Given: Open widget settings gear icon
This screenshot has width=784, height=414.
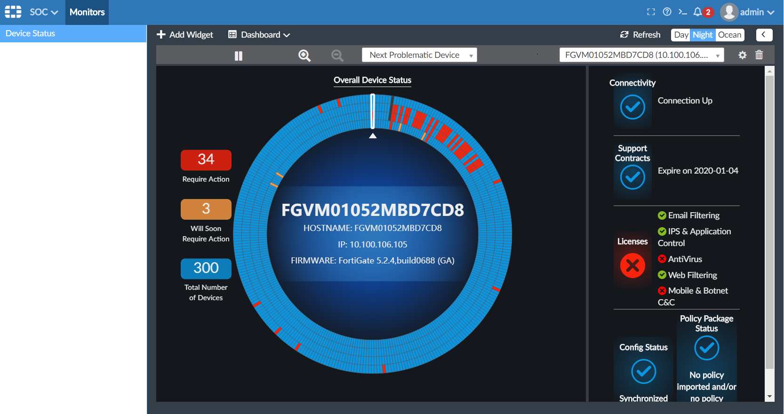Looking at the screenshot, I should (x=743, y=55).
